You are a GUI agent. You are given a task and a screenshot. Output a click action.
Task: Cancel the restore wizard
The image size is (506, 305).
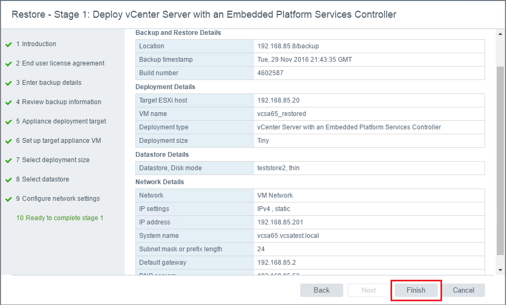tap(464, 290)
